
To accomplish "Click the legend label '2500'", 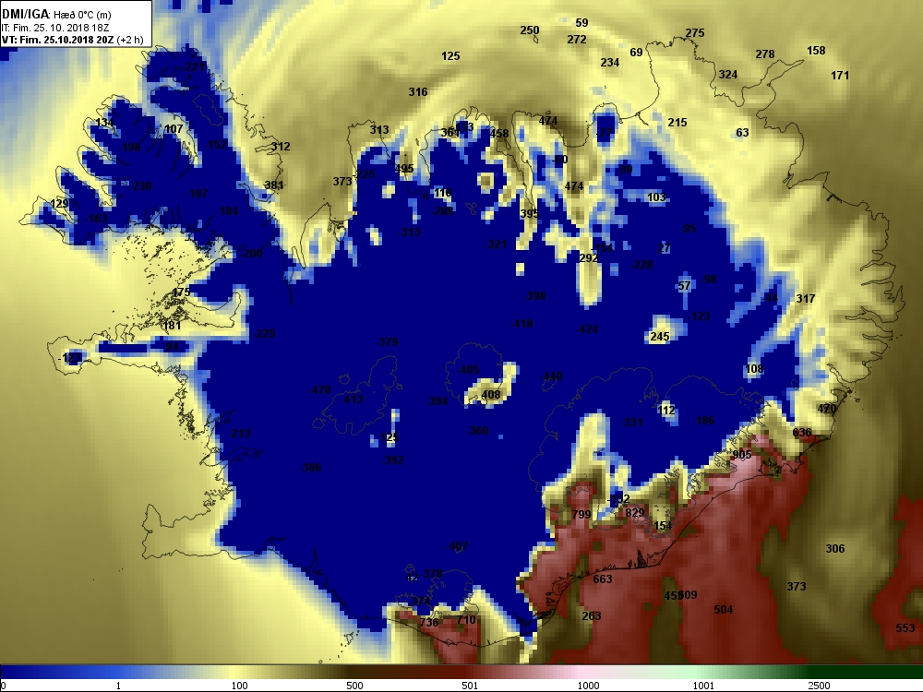I will [819, 686].
